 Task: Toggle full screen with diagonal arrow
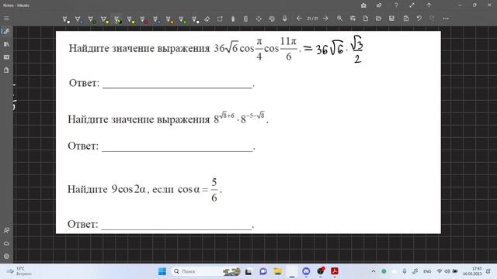412,5
